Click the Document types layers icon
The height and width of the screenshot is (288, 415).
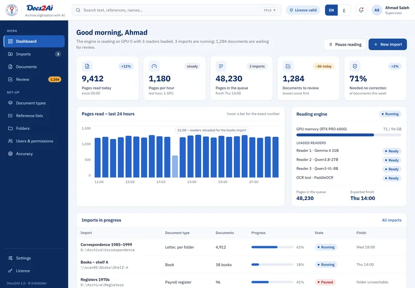tap(10, 103)
